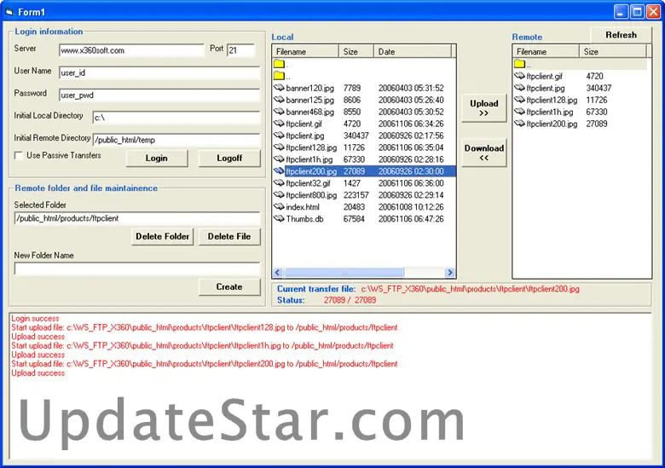
Task: Click the User Name input field
Action: coord(159,73)
